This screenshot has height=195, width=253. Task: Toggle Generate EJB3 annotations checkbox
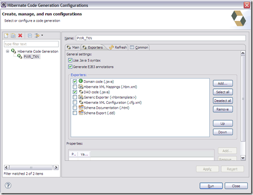[70, 67]
